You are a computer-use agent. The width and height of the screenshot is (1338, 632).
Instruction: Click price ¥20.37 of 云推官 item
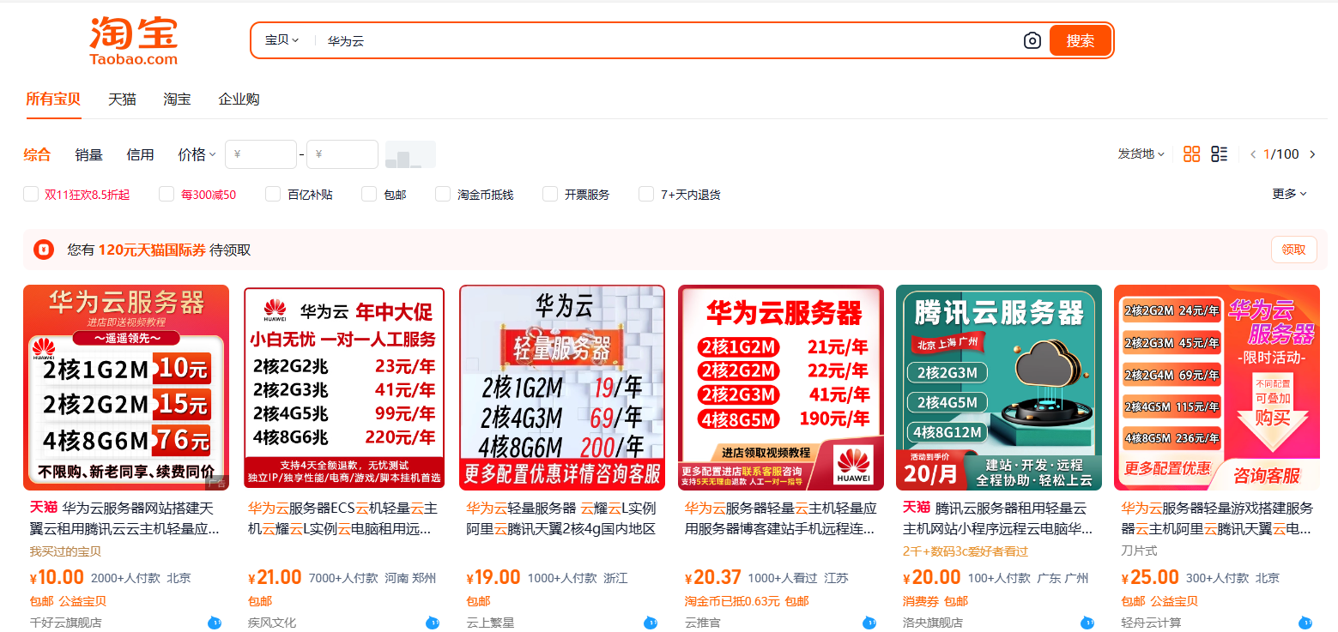click(x=713, y=577)
